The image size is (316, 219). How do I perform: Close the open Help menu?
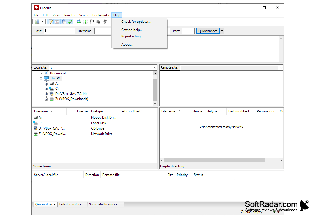click(x=117, y=15)
